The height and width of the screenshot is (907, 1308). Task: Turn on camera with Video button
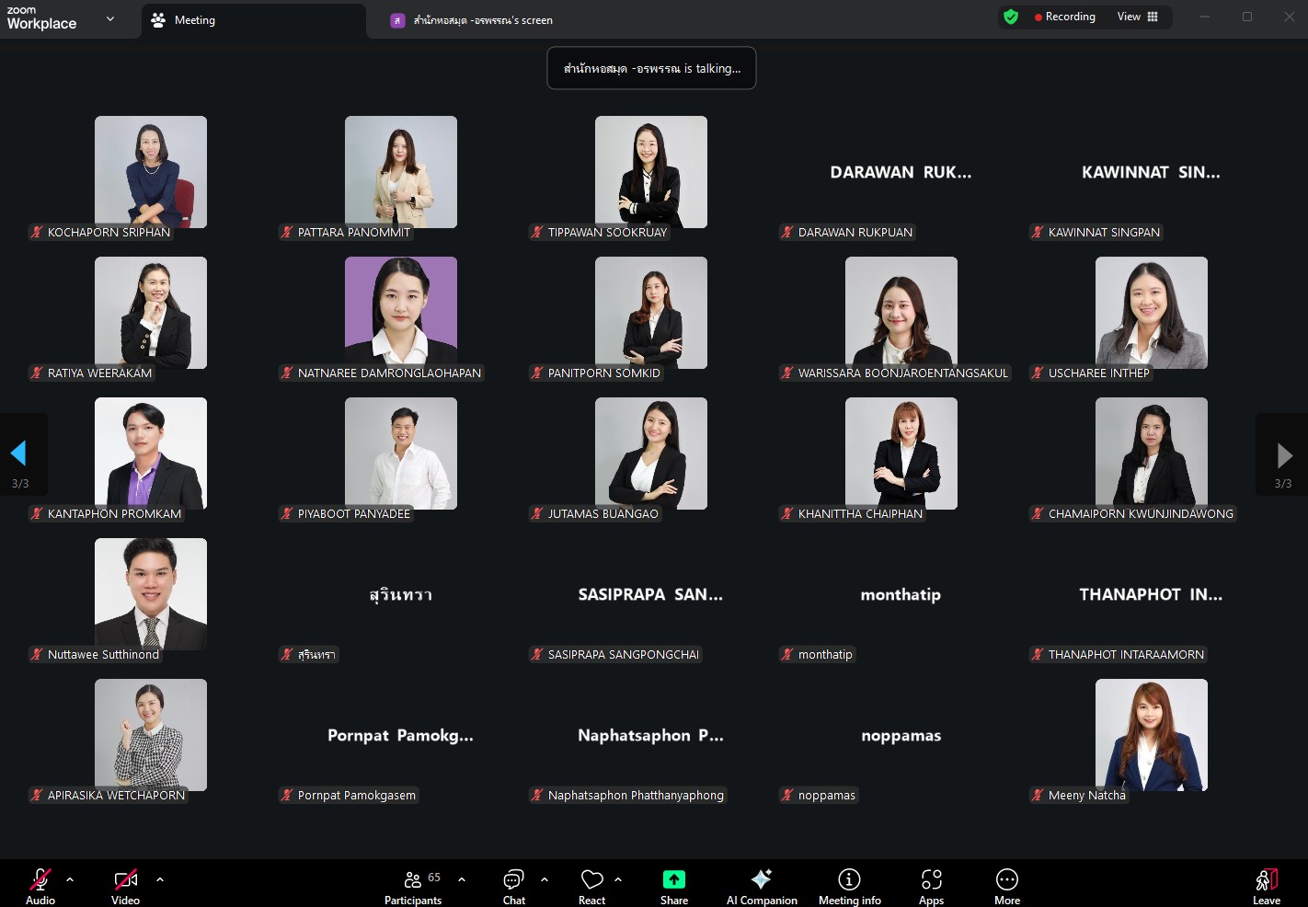point(125,886)
